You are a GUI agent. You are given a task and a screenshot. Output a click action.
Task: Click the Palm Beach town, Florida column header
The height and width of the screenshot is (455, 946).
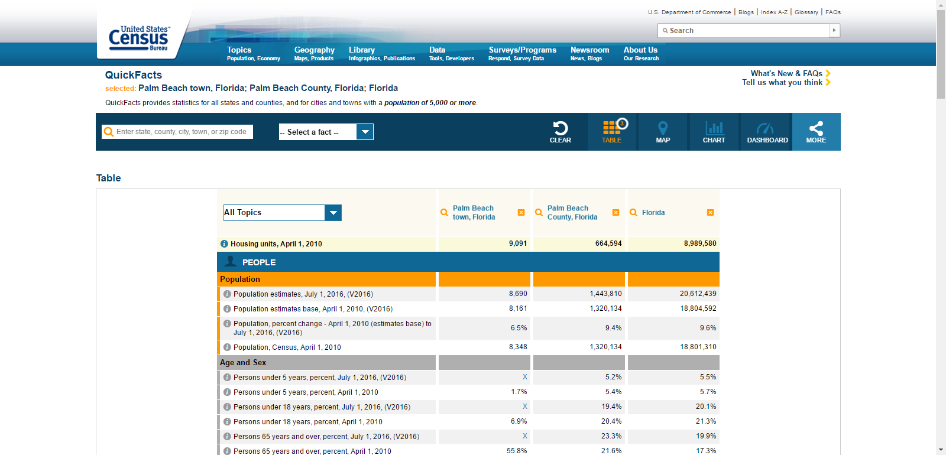tap(474, 213)
